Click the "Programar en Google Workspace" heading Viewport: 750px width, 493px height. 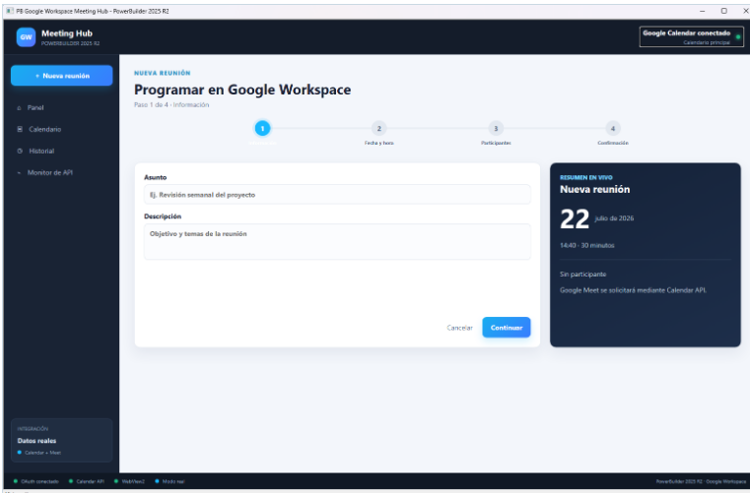click(242, 90)
